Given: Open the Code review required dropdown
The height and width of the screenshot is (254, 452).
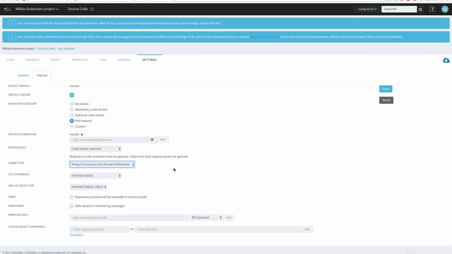Looking at the screenshot, I should 95,149.
